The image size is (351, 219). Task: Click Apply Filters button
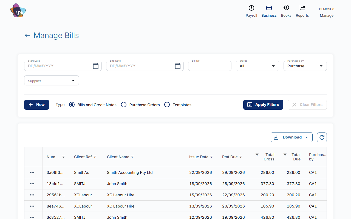click(263, 105)
